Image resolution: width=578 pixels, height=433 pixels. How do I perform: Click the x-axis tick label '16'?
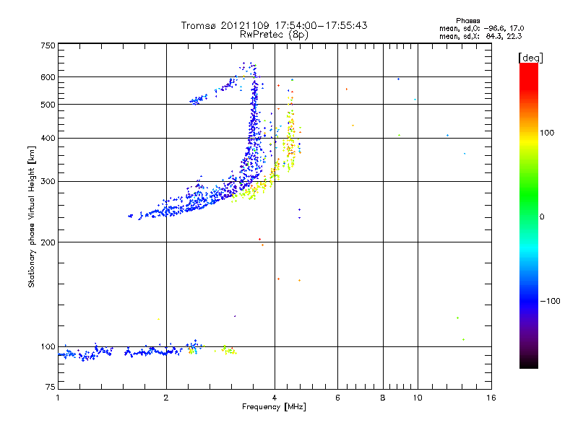point(491,398)
